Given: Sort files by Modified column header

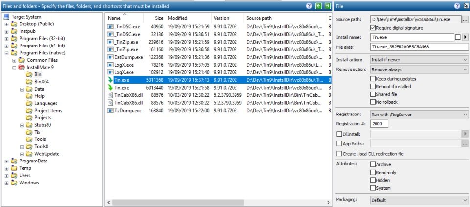Looking at the screenshot, I should [x=188, y=18].
